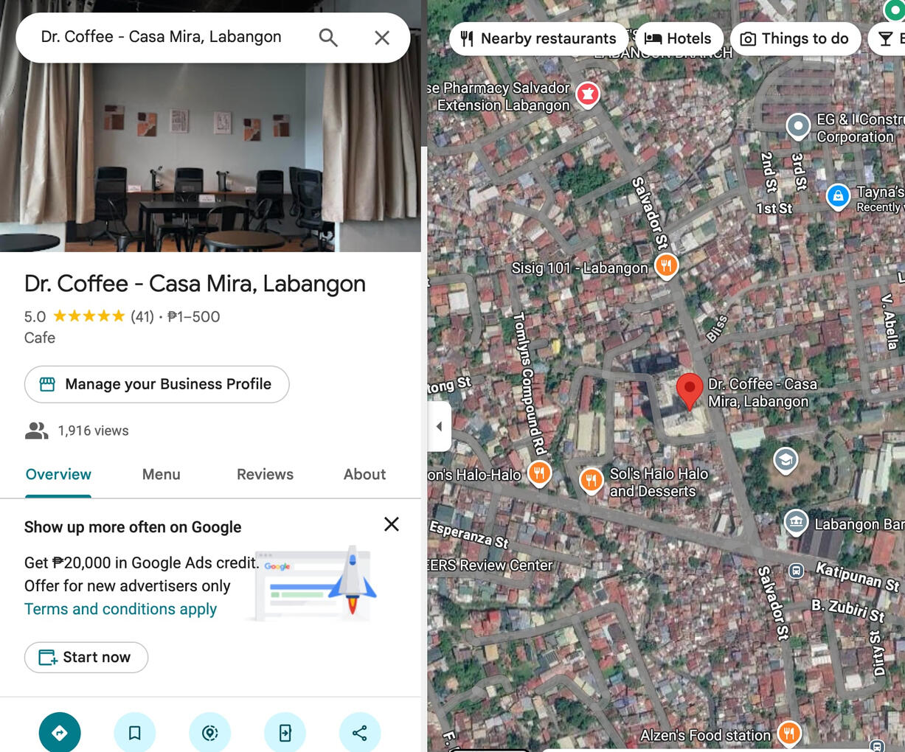Click the search field text Dr. Coffee
Viewport: 905px width, 752px height.
161,37
